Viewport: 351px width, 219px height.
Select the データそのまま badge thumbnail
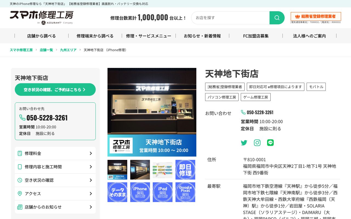[x=117, y=192]
